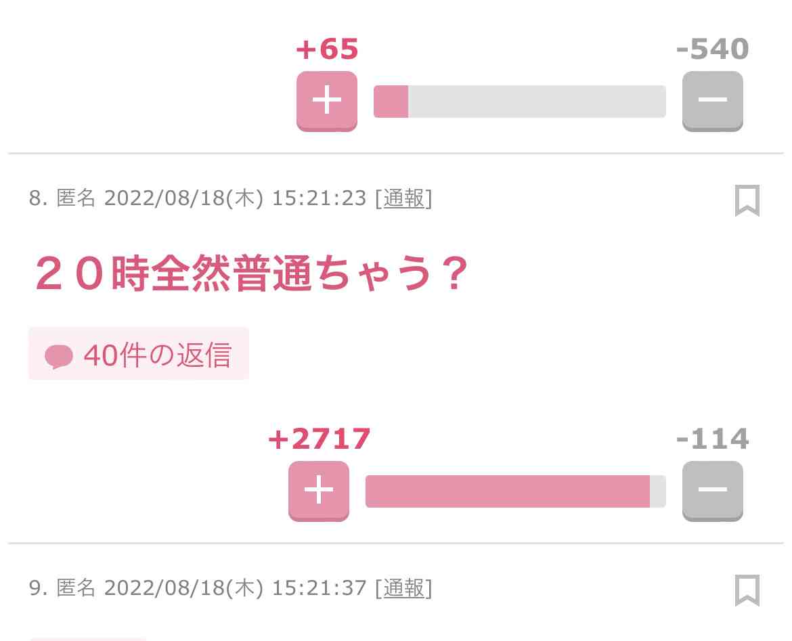This screenshot has height=641, width=792.
Task: Select the comment text ２０時全然普通ちゃう？
Action: pos(252,273)
